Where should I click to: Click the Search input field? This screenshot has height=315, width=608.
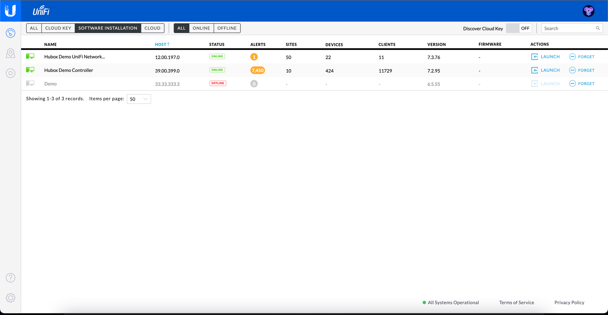572,28
